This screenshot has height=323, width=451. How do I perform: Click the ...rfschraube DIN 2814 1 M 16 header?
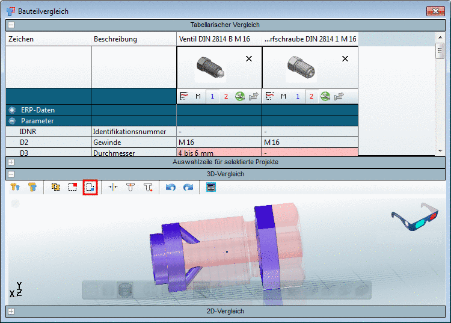(x=310, y=39)
